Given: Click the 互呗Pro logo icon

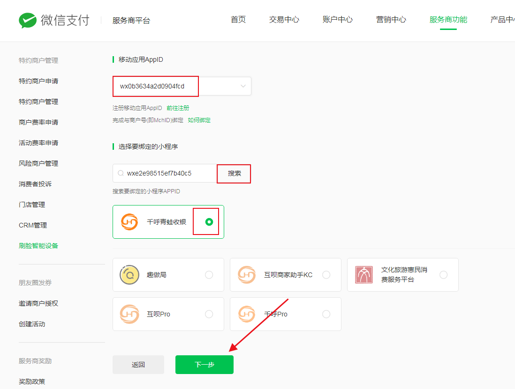Looking at the screenshot, I should click(129, 314).
